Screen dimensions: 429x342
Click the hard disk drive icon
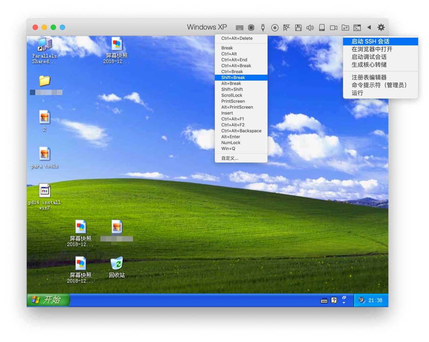coord(322,28)
